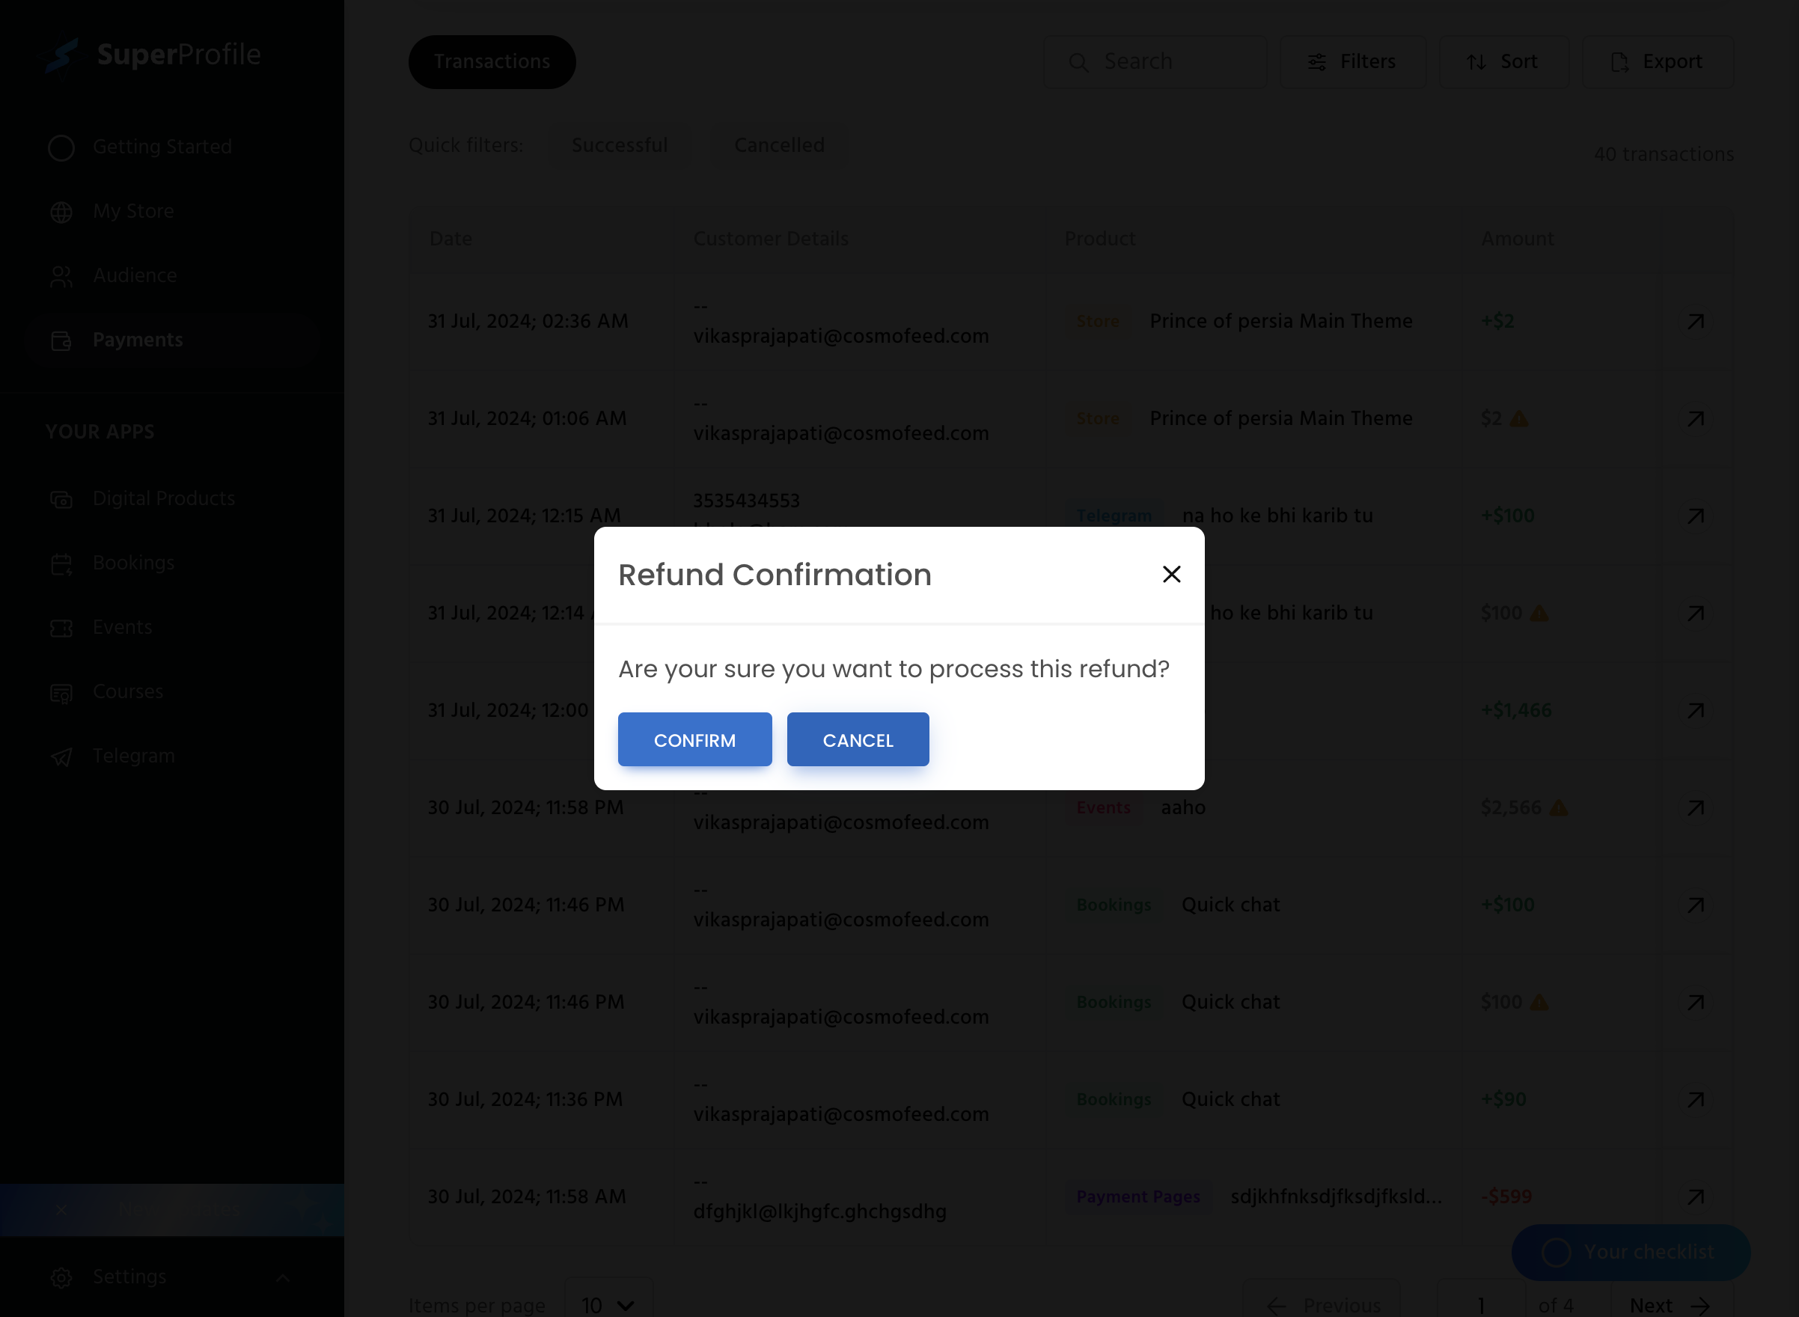Click the Cancelled quick filter
Viewport: 1799px width, 1317px height.
click(779, 145)
